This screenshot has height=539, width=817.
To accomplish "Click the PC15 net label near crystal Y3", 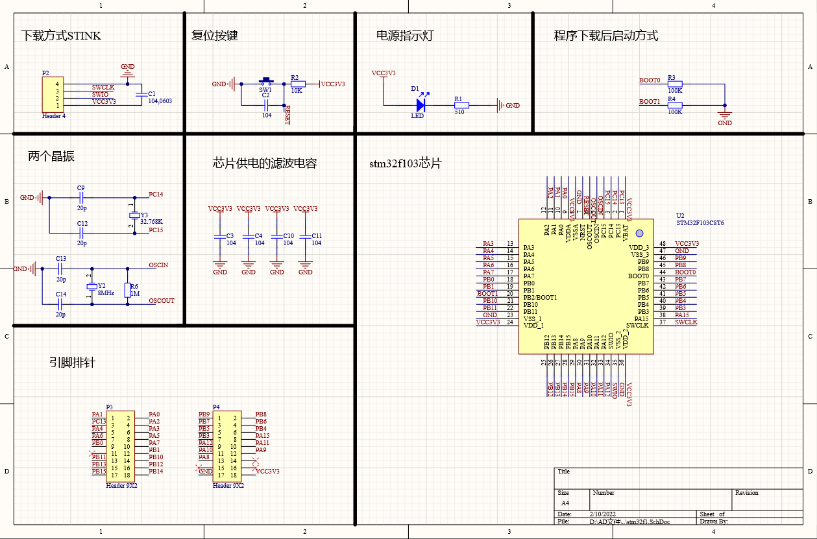I will click(x=156, y=230).
